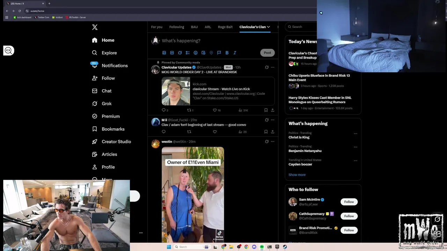Screen dimensions: 447x251
Task: Switch to the Rage Bait tab
Action: point(225,27)
